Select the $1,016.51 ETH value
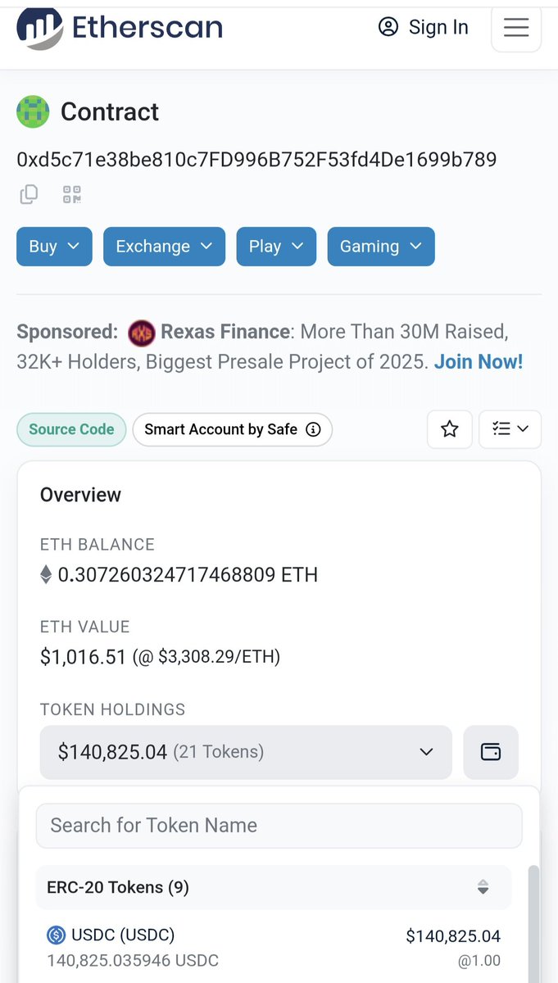Screen dimensions: 558x983 click(x=83, y=656)
